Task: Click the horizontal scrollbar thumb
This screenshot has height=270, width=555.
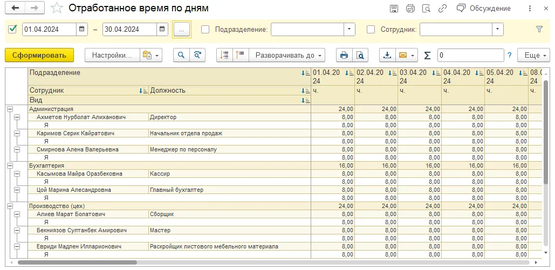Action: point(77,262)
